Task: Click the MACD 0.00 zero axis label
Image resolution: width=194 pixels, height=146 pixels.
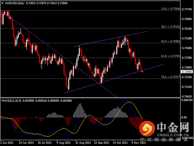Action: [x=184, y=117]
